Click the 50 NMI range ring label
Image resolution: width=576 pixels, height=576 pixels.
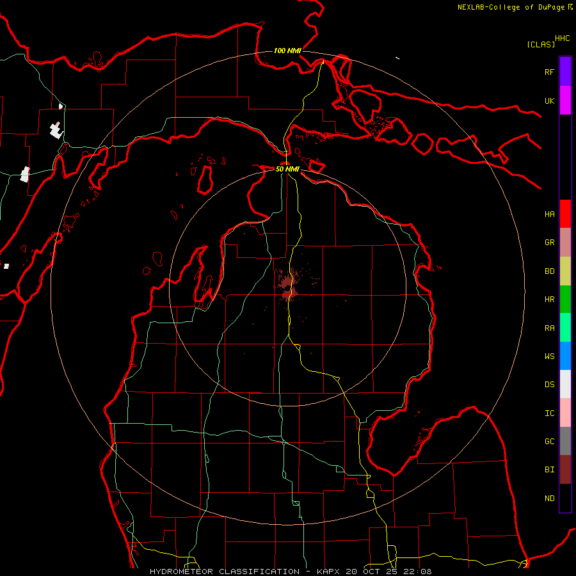coord(287,169)
